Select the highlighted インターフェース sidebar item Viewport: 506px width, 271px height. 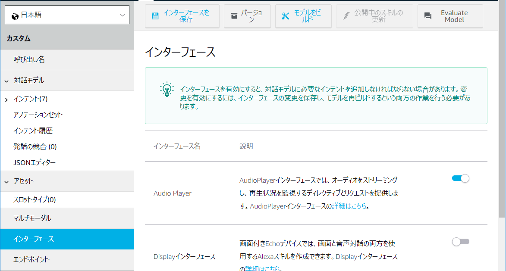coord(67,239)
